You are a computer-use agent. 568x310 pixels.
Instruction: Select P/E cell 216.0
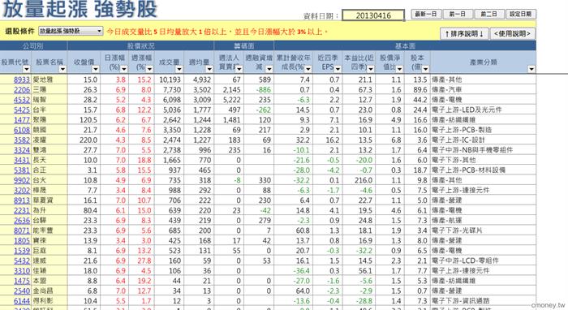coord(359,180)
